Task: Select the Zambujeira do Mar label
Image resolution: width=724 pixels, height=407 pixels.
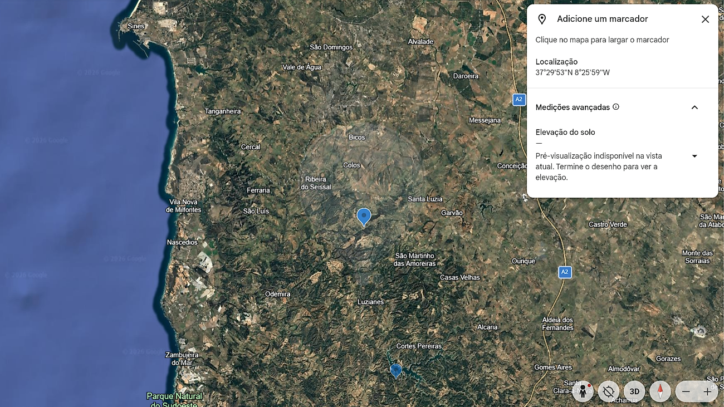Action: pyautogui.click(x=182, y=359)
